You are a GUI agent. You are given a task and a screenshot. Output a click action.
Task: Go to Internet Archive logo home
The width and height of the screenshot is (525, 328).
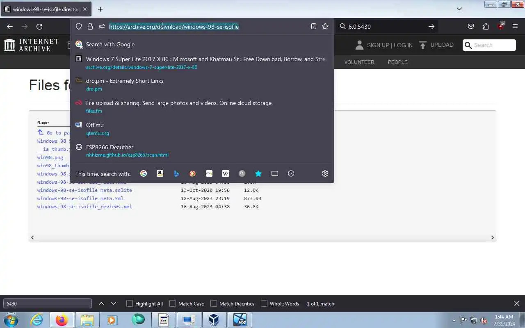coord(31,45)
